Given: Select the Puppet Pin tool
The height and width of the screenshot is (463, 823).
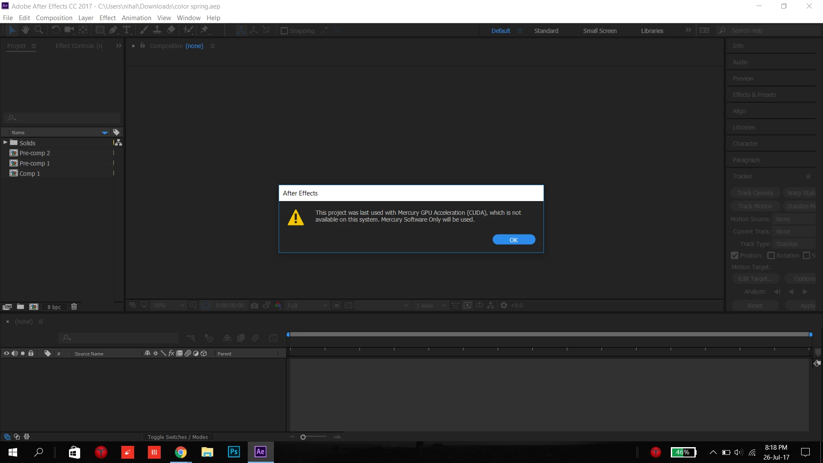Looking at the screenshot, I should coord(204,30).
